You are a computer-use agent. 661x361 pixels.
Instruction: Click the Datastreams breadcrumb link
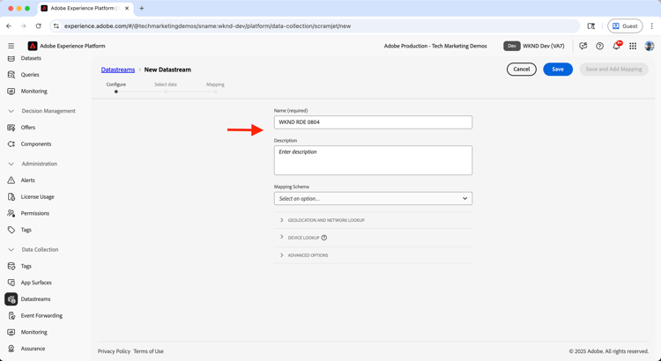[118, 70]
